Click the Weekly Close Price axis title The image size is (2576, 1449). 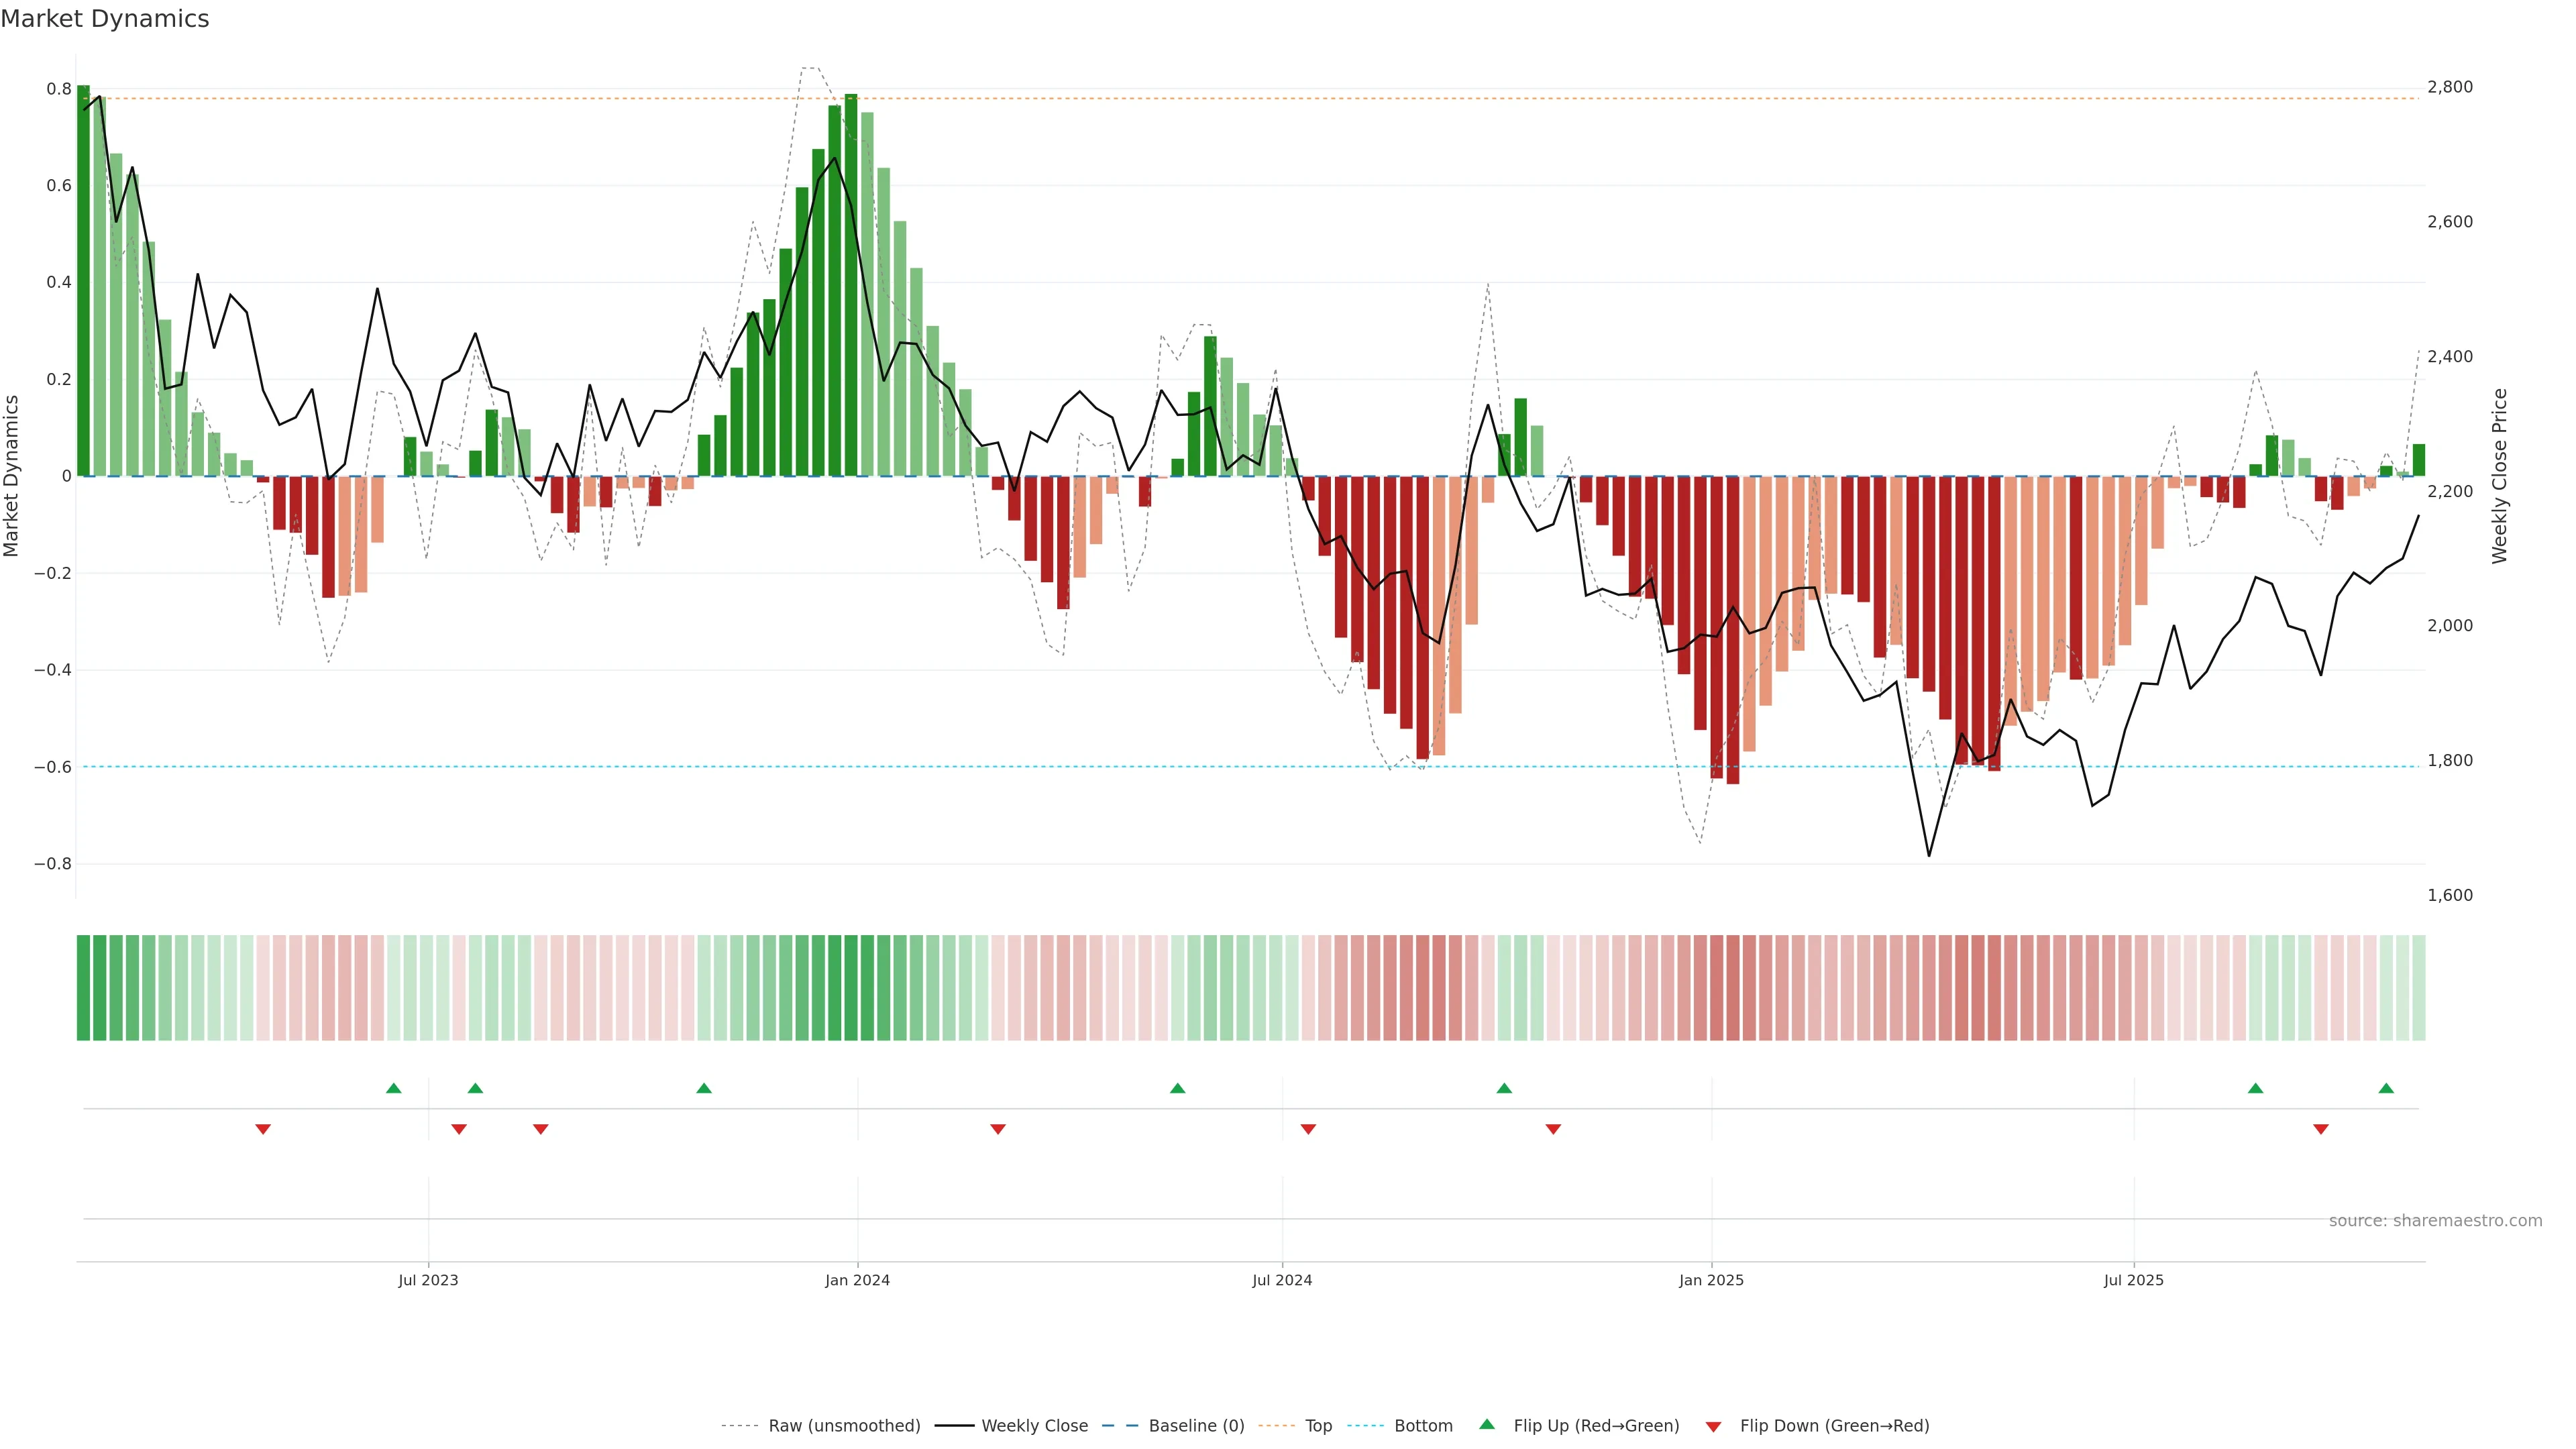click(x=2499, y=476)
